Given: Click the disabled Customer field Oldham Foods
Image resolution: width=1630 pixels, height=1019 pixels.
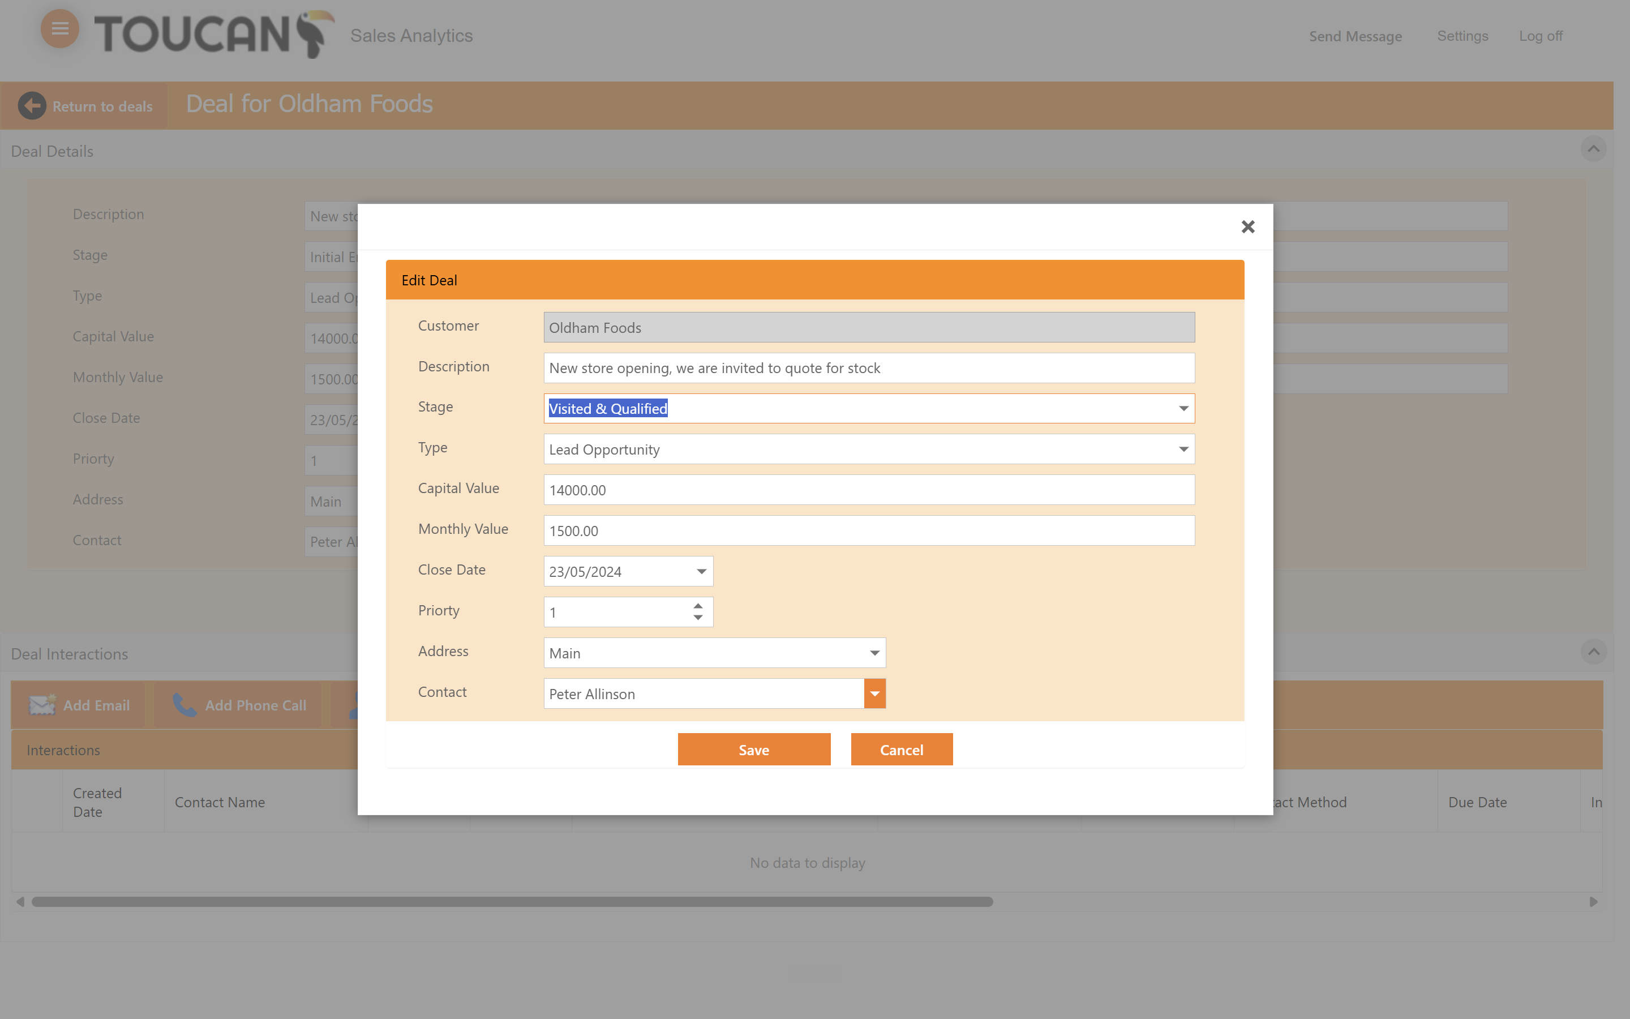Looking at the screenshot, I should pyautogui.click(x=869, y=328).
